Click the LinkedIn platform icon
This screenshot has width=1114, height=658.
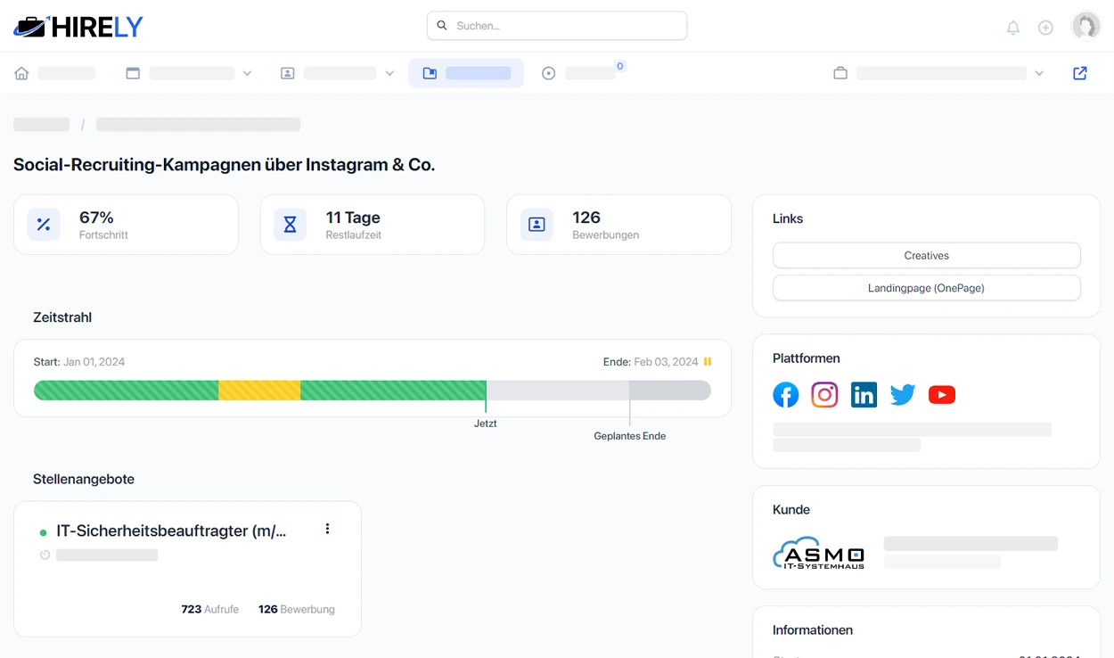(x=864, y=395)
